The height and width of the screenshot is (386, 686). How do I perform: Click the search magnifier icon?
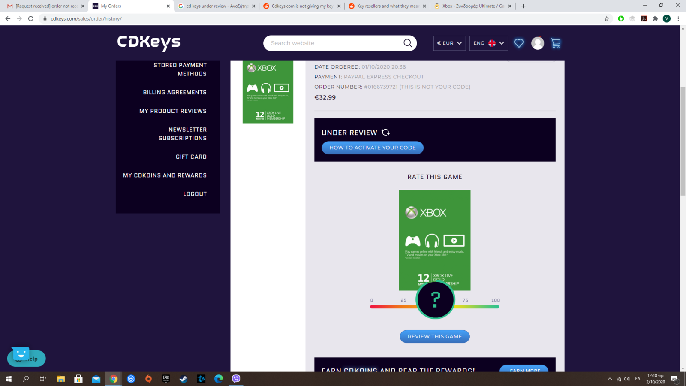pos(408,43)
